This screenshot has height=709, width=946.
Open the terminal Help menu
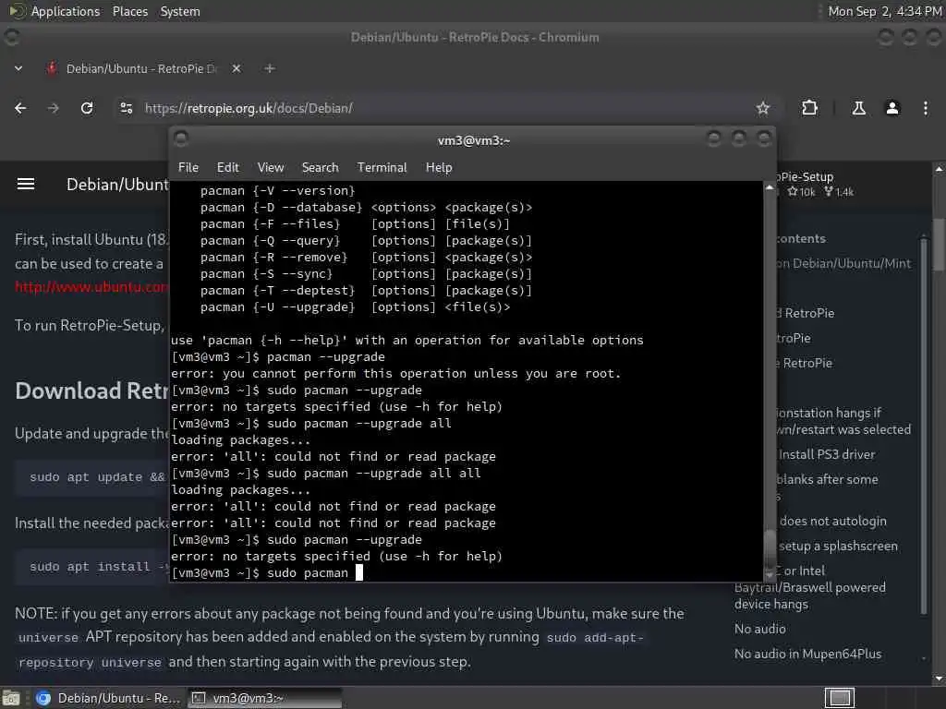point(439,168)
